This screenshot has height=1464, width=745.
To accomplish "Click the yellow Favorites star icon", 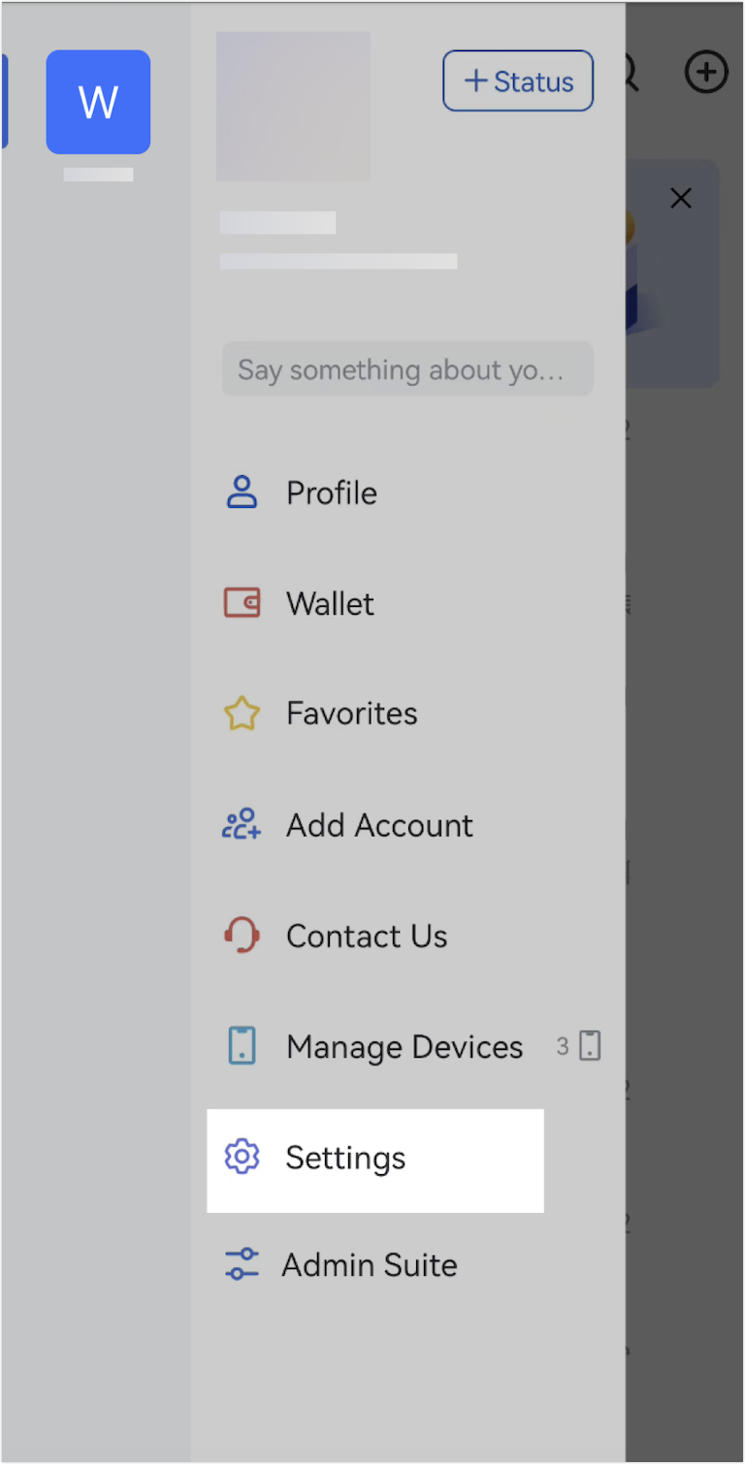I will (242, 714).
